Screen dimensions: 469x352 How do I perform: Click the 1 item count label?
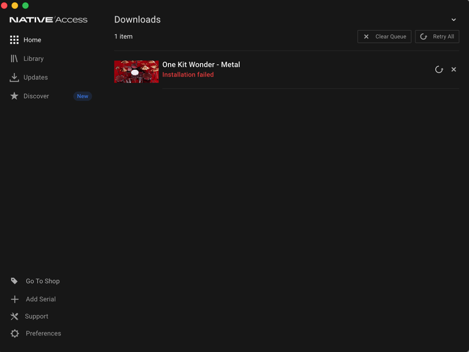123,37
